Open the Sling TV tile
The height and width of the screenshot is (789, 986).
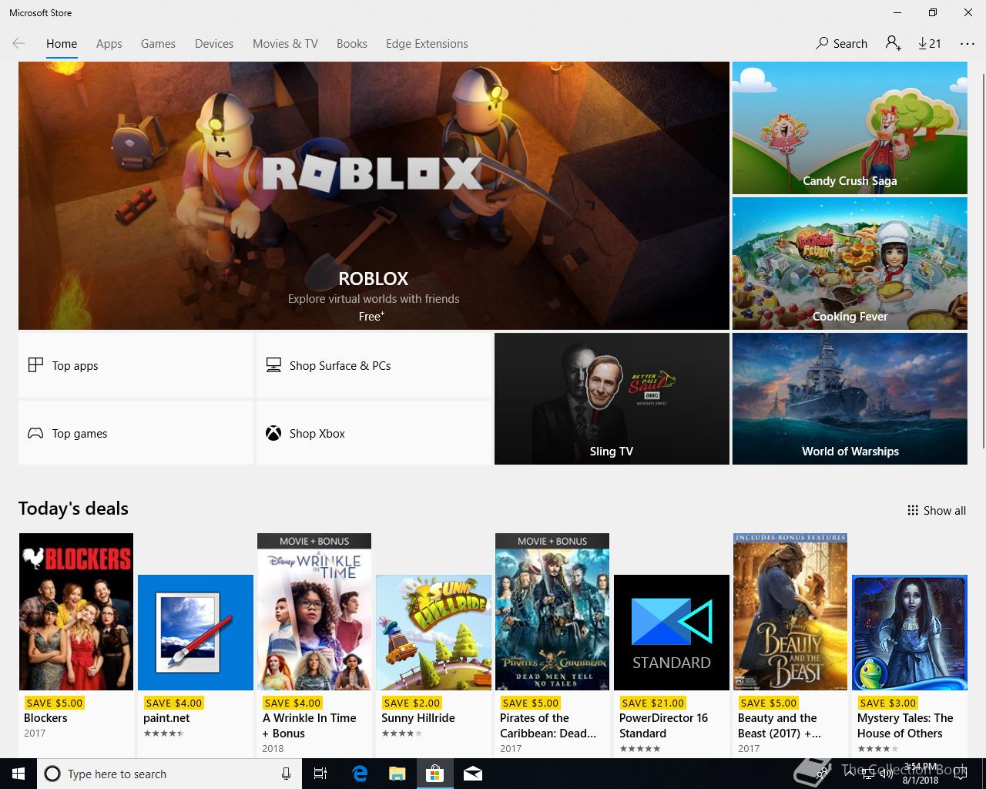[x=612, y=399]
